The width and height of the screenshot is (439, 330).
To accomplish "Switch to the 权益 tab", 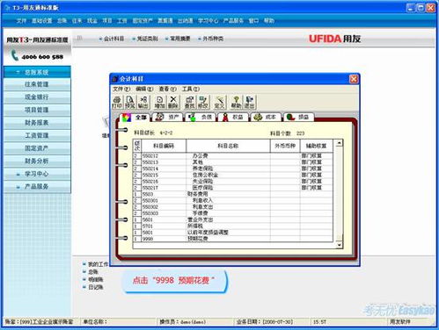I will pos(233,118).
